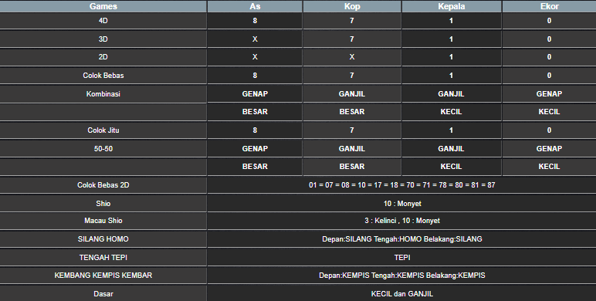Select the SILANG HOMO row label
Viewport: 596px width, 301px height.
click(103, 239)
